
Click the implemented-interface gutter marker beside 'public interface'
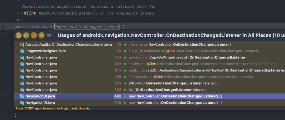coord(3,27)
